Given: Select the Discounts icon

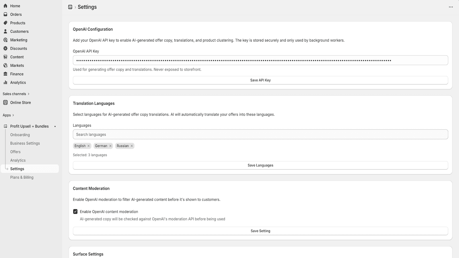Looking at the screenshot, I should [5, 48].
